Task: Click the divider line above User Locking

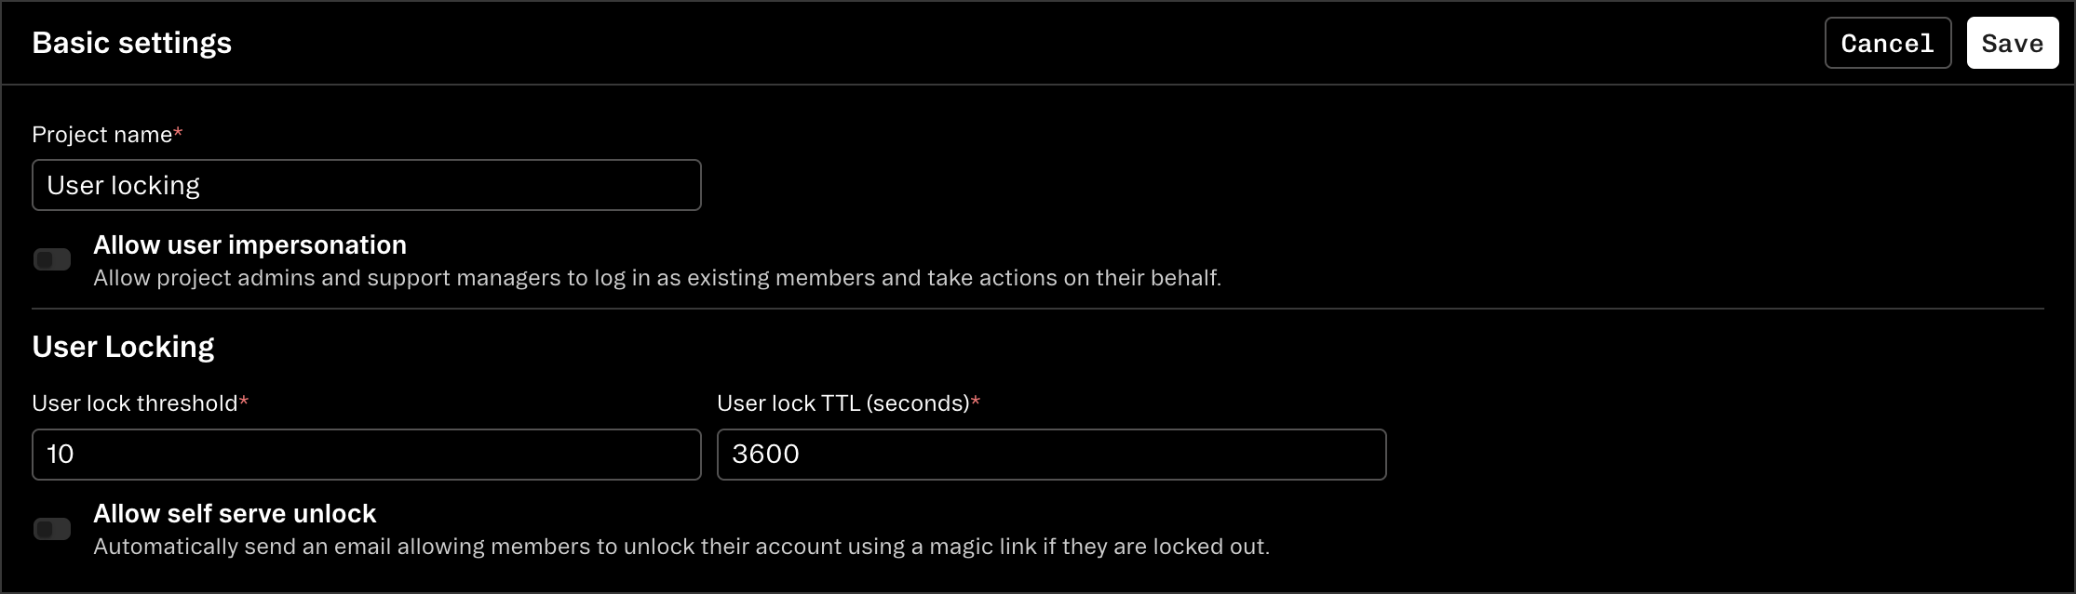Action: point(1038,309)
